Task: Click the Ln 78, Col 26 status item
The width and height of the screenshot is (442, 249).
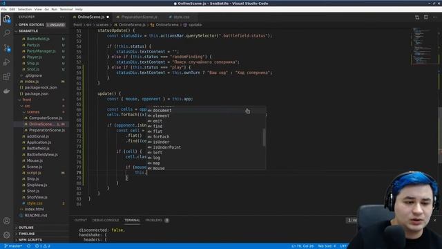Action: coord(302,246)
